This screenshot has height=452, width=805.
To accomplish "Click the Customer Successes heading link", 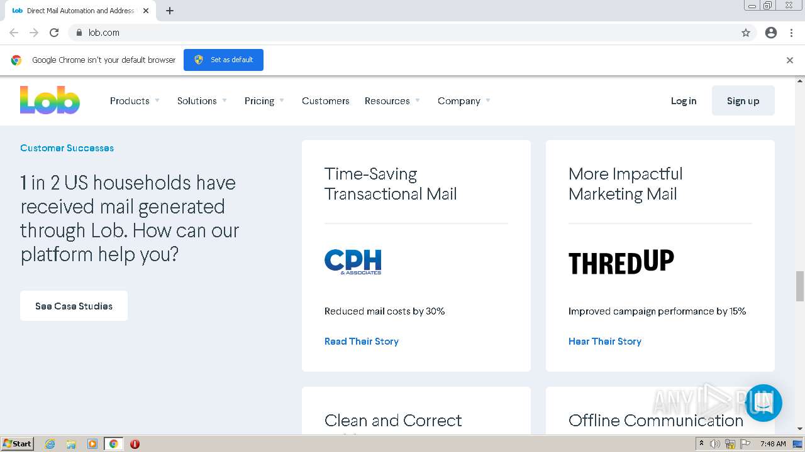I will (x=67, y=148).
